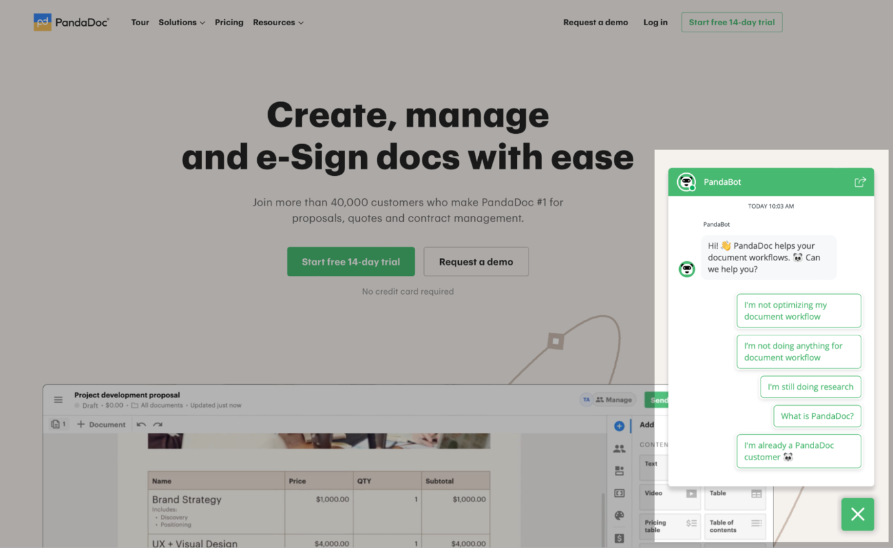893x548 pixels.
Task: Expand the Solutions dropdown menu
Action: point(182,22)
